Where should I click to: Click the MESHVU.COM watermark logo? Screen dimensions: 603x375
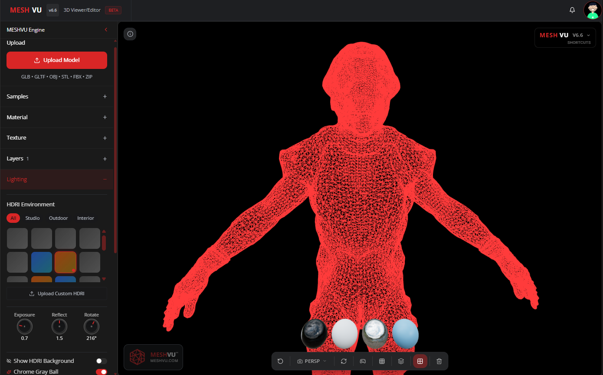coord(153,357)
